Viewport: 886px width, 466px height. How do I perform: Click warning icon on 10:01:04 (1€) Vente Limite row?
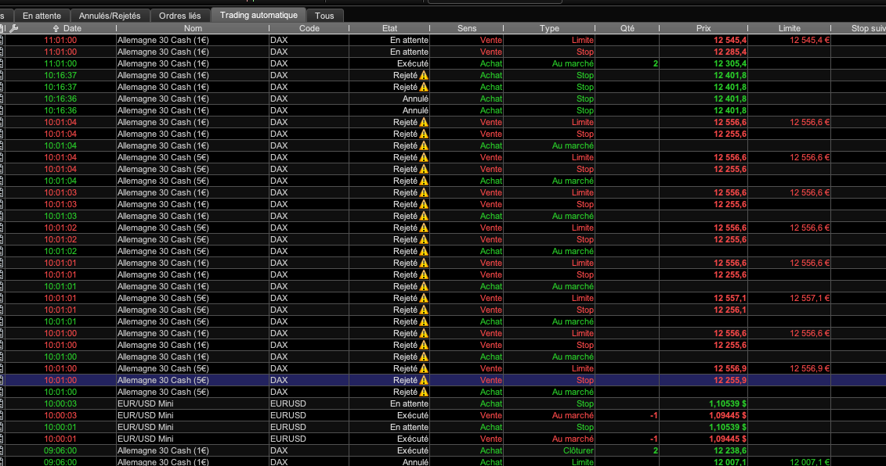[424, 122]
